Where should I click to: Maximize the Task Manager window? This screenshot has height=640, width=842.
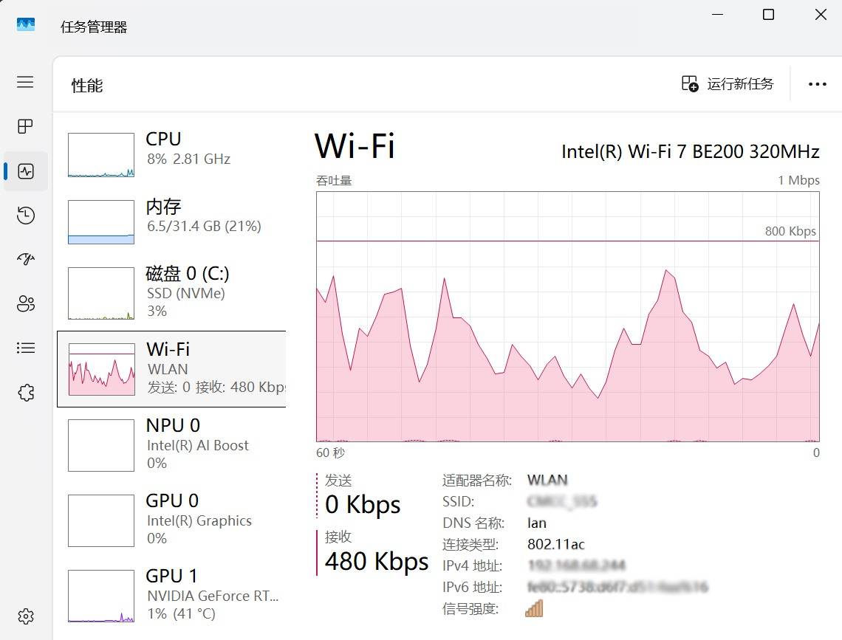click(x=768, y=15)
